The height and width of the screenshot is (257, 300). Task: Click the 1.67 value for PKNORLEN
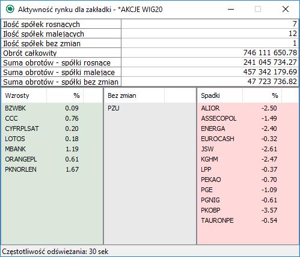(72, 169)
